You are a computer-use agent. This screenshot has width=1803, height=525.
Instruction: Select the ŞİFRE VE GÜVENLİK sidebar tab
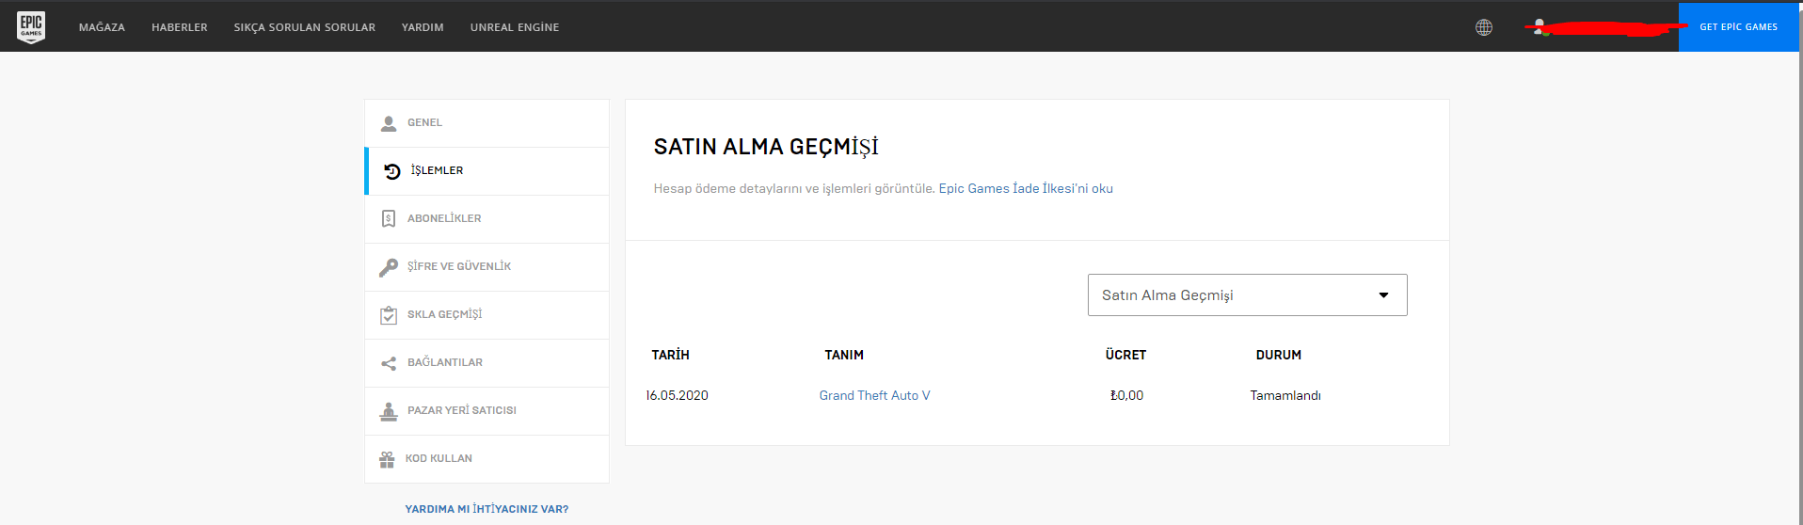click(x=487, y=267)
